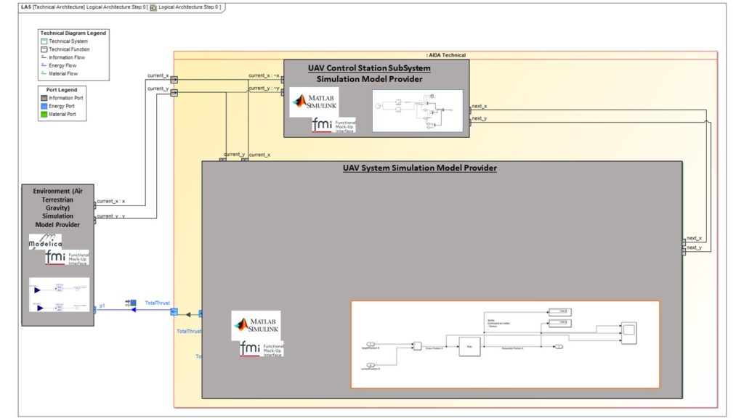
Task: Click the Information Port icon in the Port Legend
Action: (x=44, y=98)
